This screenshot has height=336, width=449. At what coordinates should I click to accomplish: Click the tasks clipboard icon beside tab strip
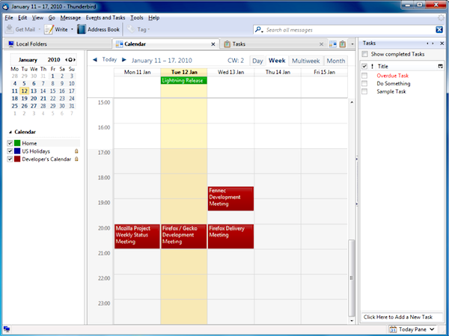(x=343, y=44)
